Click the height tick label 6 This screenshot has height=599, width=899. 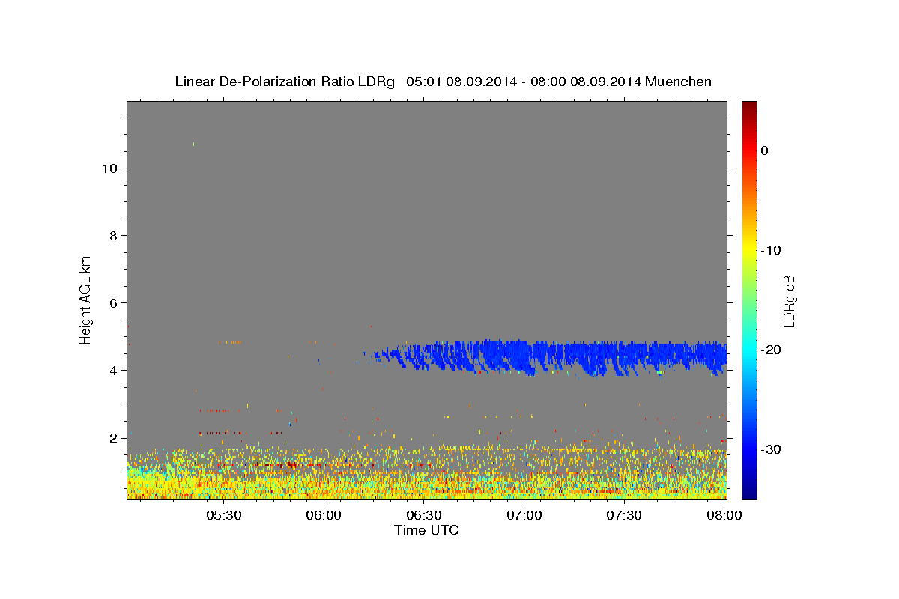113,303
